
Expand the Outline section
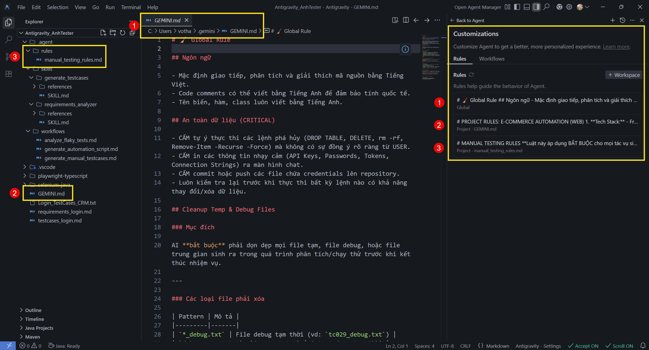(x=33, y=310)
